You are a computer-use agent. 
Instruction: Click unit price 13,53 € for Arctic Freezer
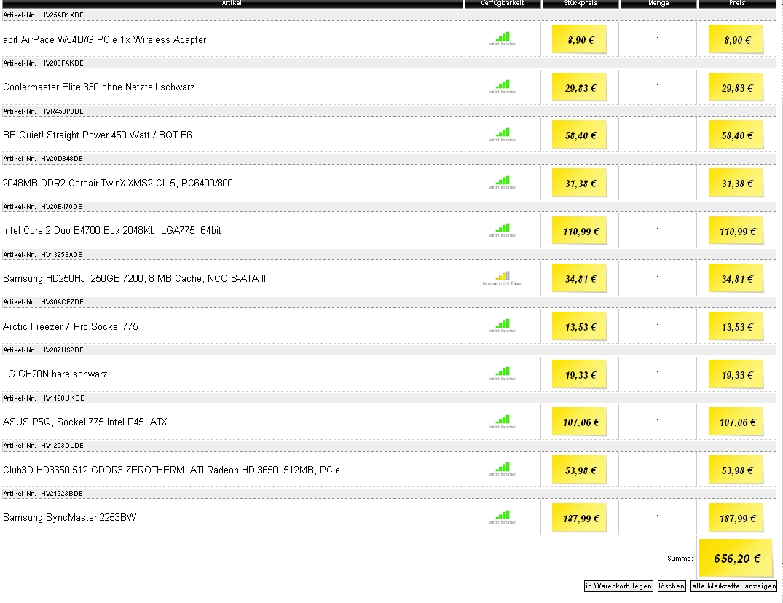click(x=579, y=326)
